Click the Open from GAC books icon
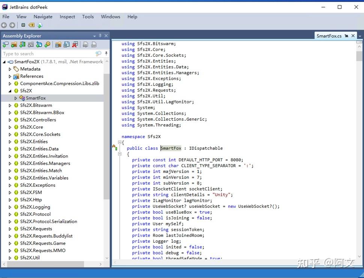The width and height of the screenshot is (364, 278). [23, 44]
